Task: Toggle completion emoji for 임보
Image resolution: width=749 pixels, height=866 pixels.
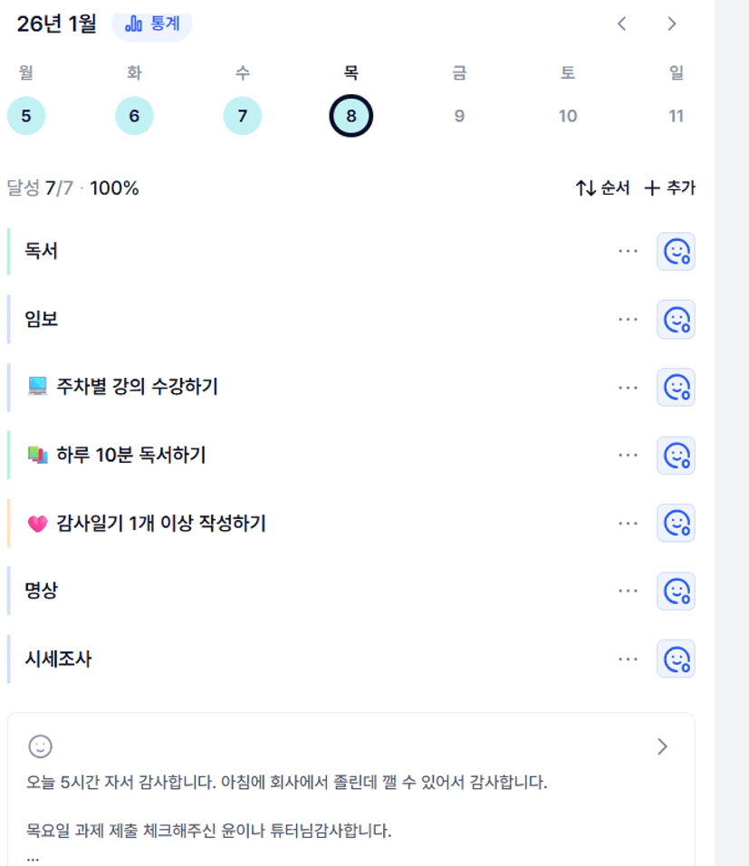Action: (676, 319)
